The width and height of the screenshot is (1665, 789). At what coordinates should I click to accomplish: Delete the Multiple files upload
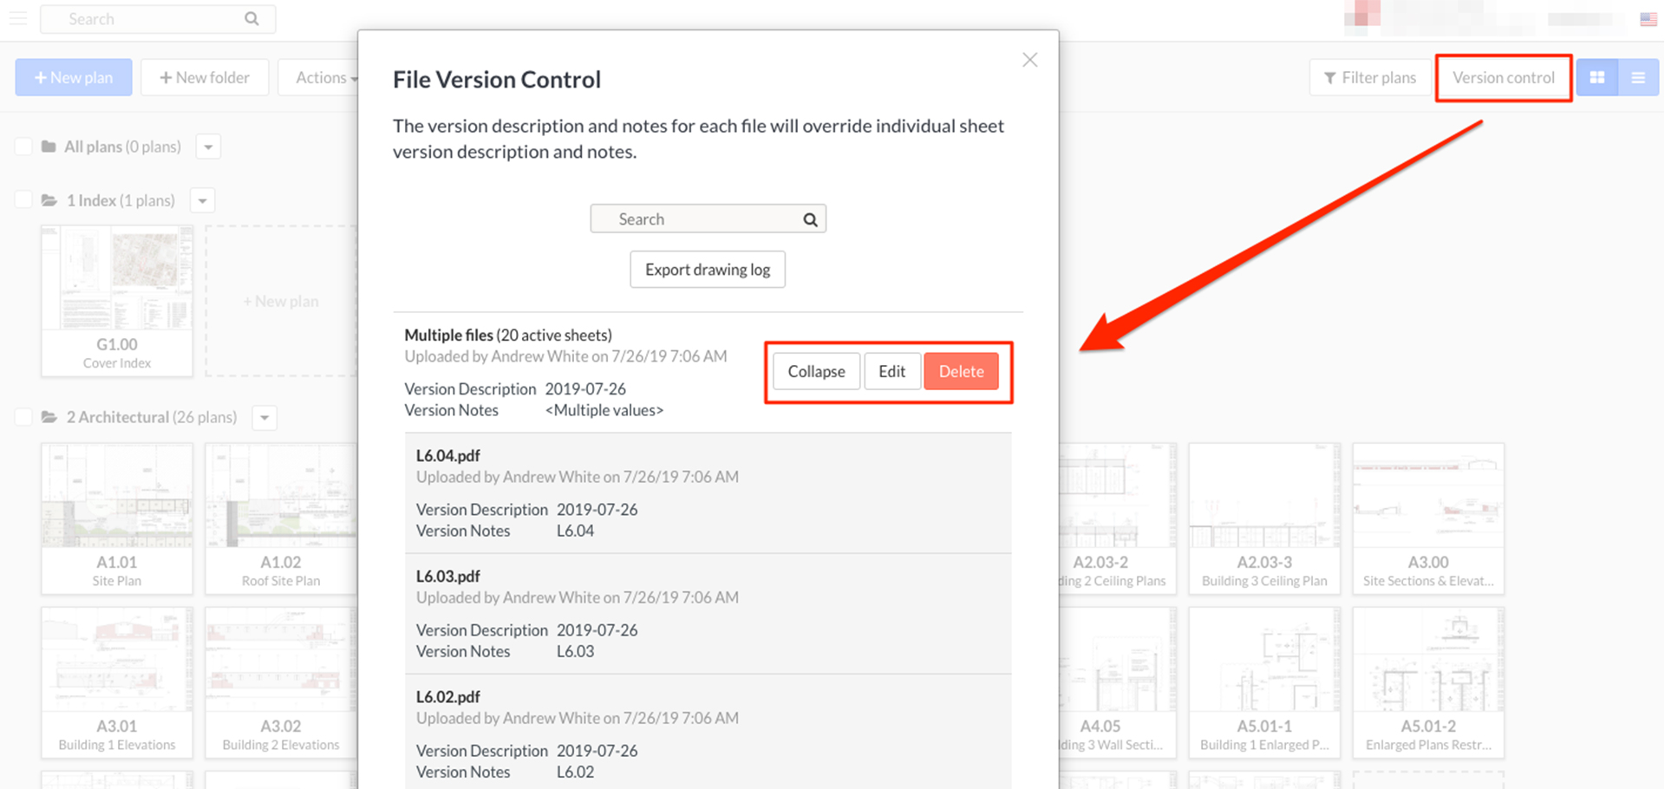[x=961, y=371]
